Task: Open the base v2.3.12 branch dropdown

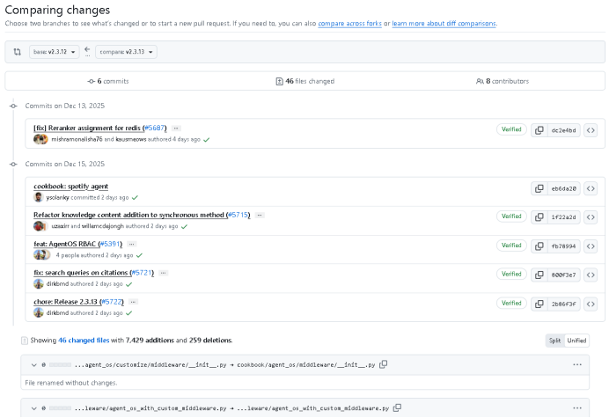Action: click(54, 52)
